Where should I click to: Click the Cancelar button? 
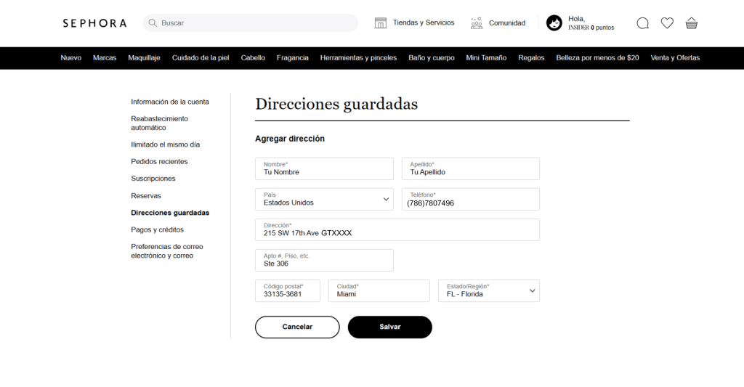[x=297, y=327]
